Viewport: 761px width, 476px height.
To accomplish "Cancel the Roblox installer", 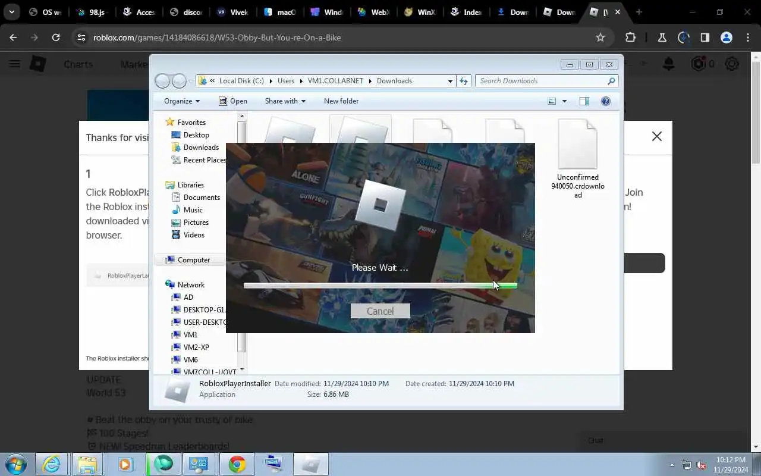I will [380, 311].
